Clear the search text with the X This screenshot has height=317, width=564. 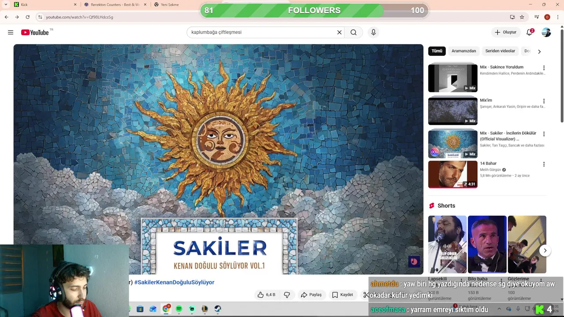click(x=339, y=32)
